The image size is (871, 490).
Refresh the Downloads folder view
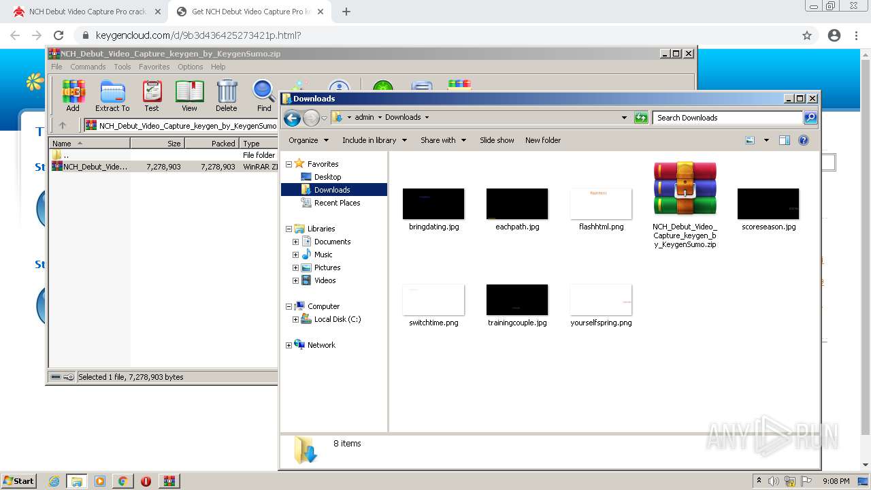coord(641,118)
